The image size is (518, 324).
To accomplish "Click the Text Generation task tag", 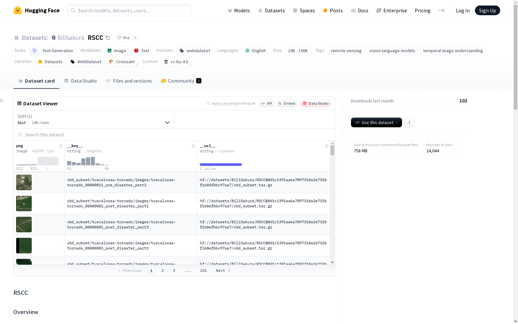I will 52,51.
